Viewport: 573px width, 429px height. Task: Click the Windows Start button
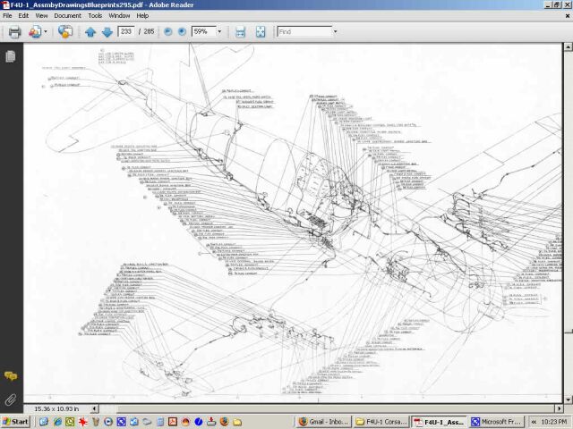pyautogui.click(x=15, y=421)
